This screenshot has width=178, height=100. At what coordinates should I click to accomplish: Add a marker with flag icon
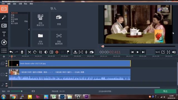(68, 52)
